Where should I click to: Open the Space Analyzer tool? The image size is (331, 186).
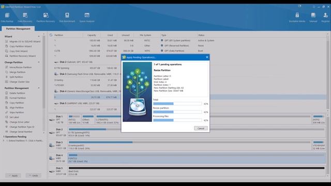[87, 17]
